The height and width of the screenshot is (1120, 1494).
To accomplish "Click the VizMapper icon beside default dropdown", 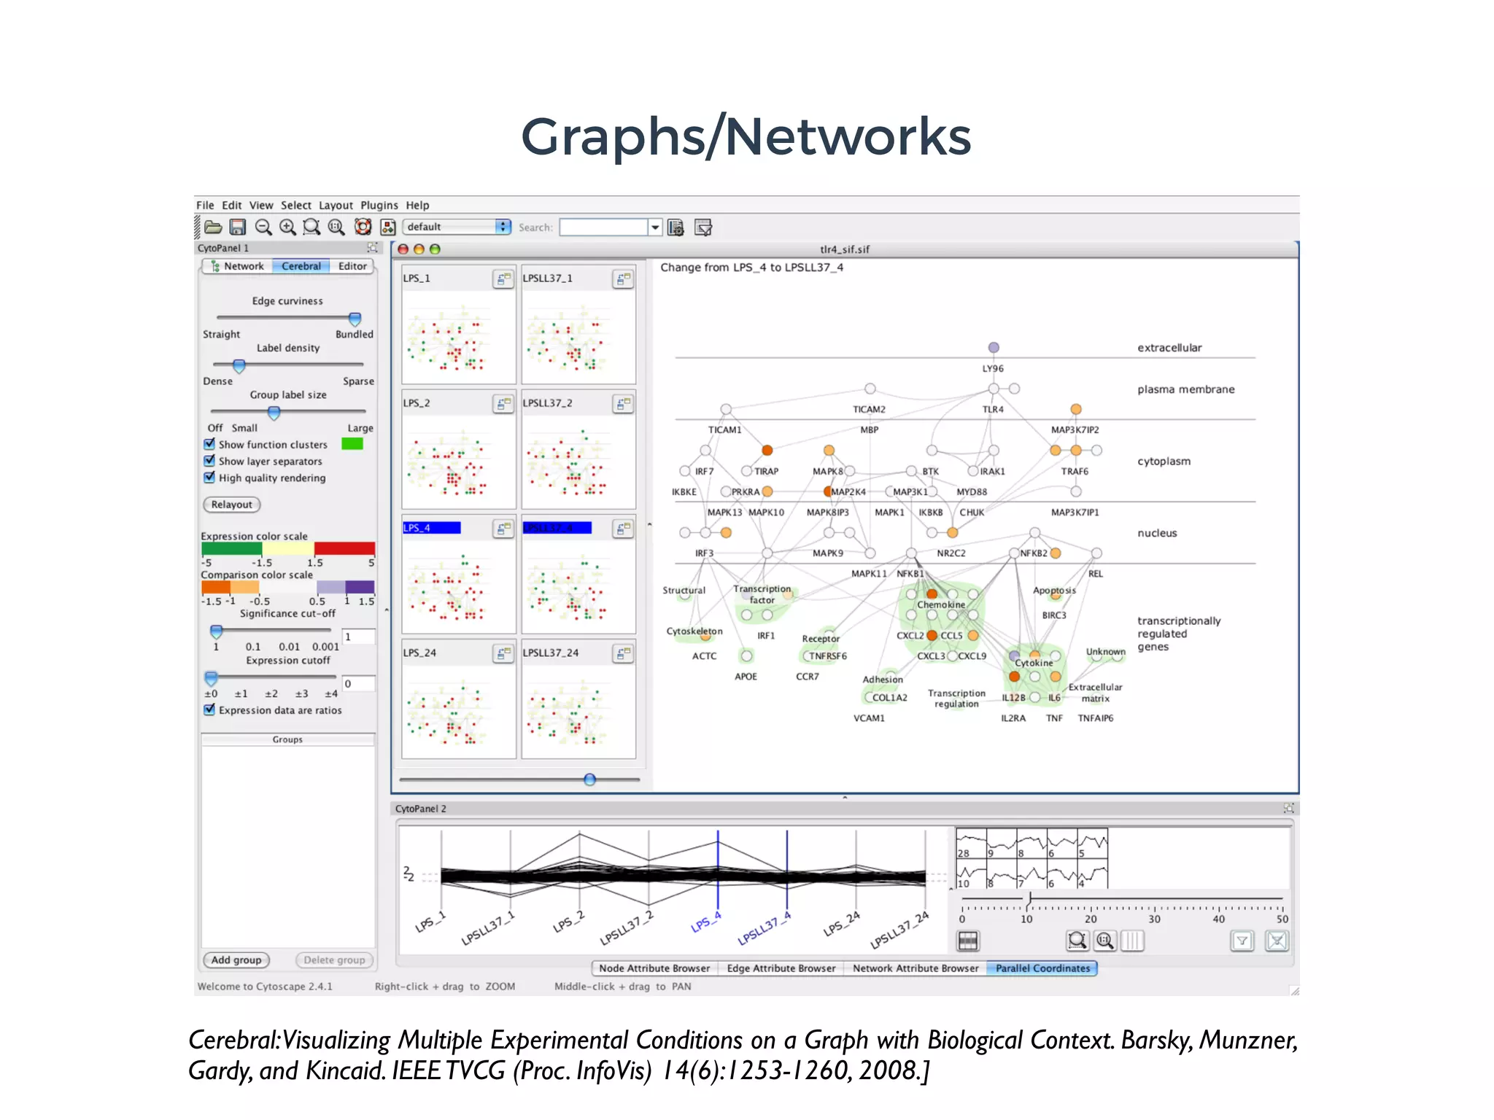I will (388, 227).
